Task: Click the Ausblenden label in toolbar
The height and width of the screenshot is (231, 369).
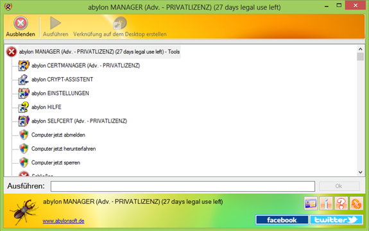Action: [21, 35]
